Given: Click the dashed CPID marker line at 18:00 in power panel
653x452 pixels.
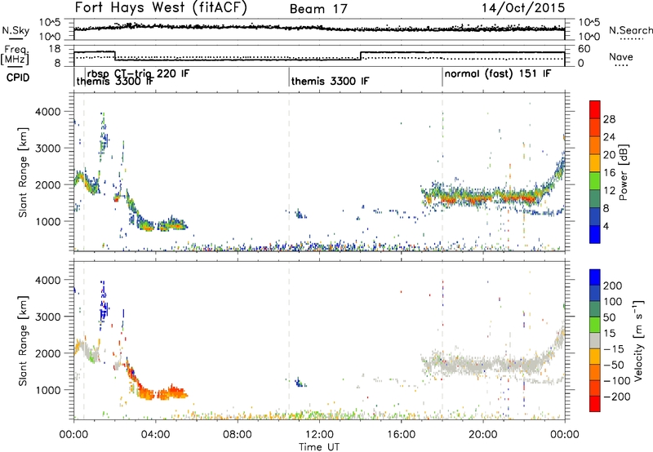Looking at the screenshot, I should 442,172.
